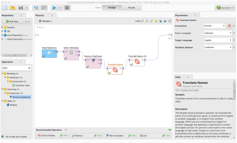Image resolution: width=237 pixels, height=143 pixels.
Task: Click the auto-fit process view icon
Action: [170, 21]
